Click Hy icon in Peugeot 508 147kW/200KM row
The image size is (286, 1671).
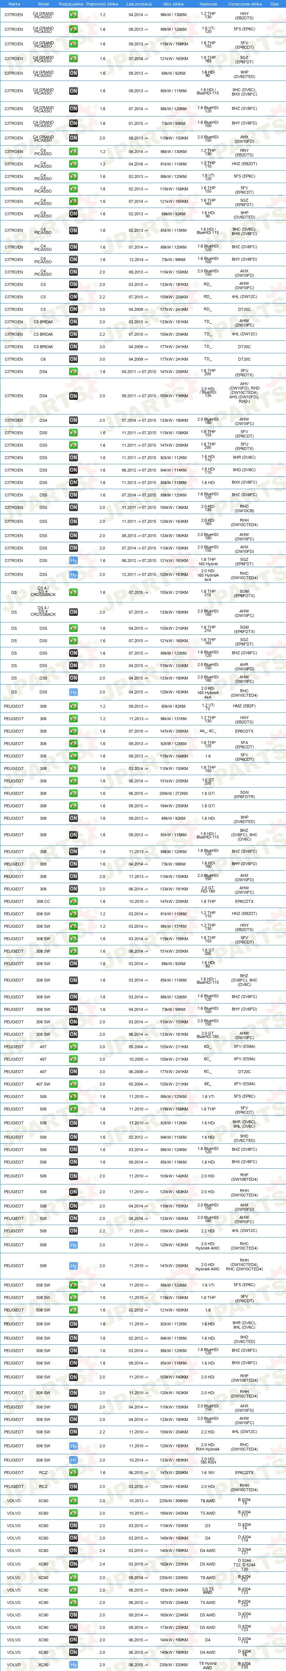click(x=73, y=1266)
